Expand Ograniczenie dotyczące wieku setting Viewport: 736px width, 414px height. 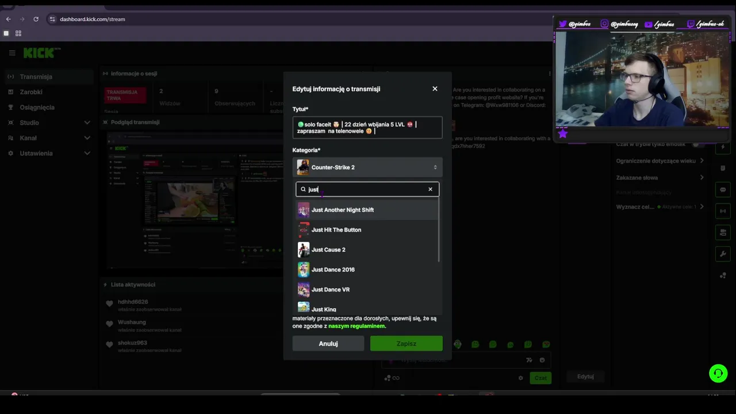coord(660,161)
